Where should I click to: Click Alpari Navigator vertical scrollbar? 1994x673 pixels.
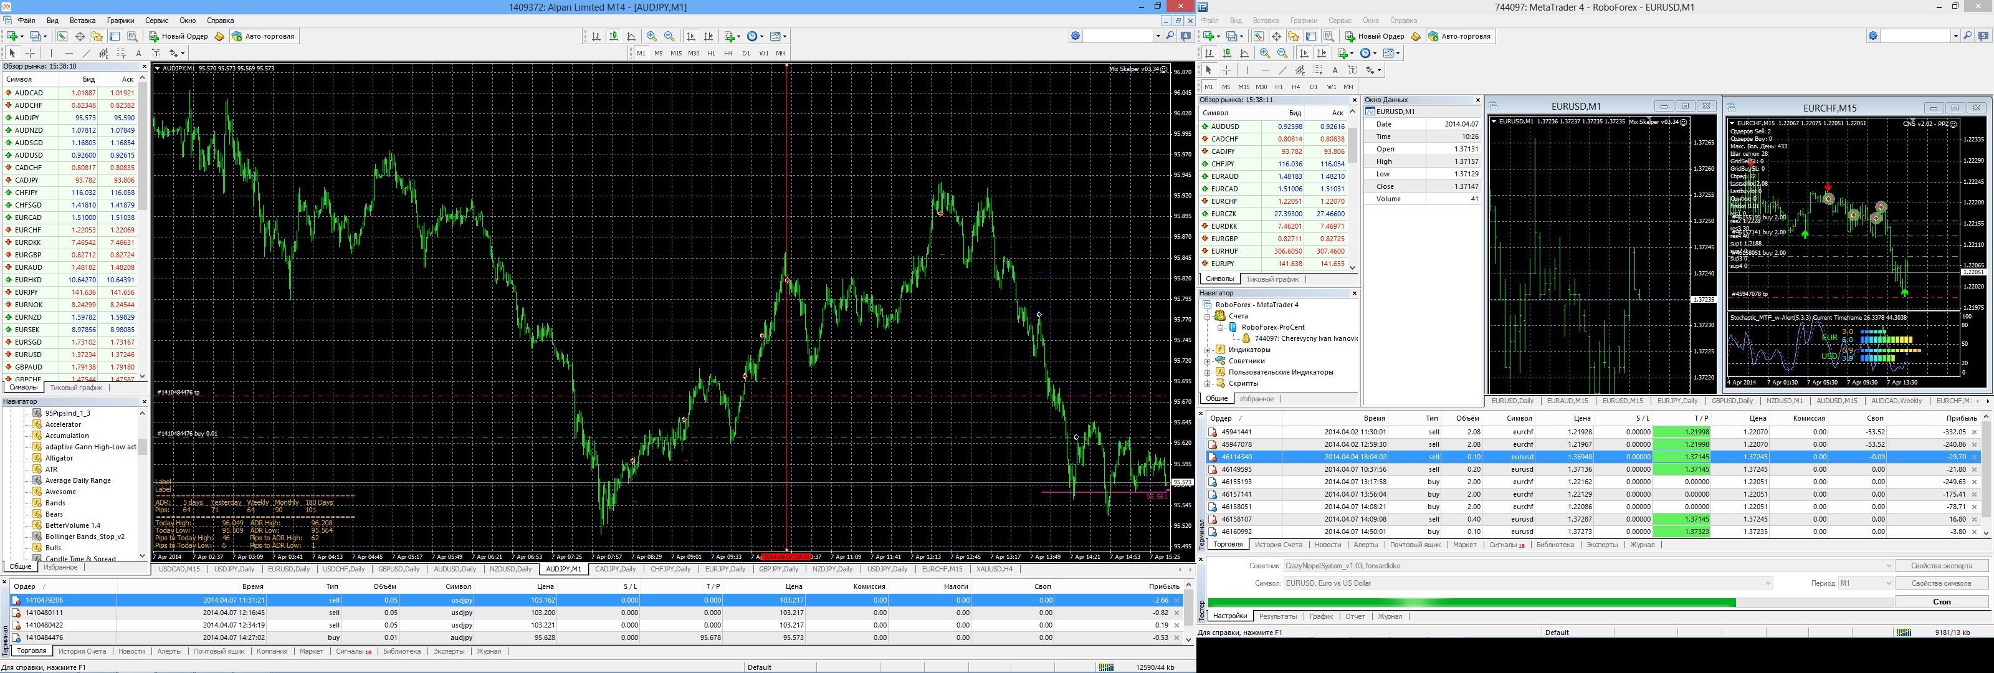tap(143, 485)
